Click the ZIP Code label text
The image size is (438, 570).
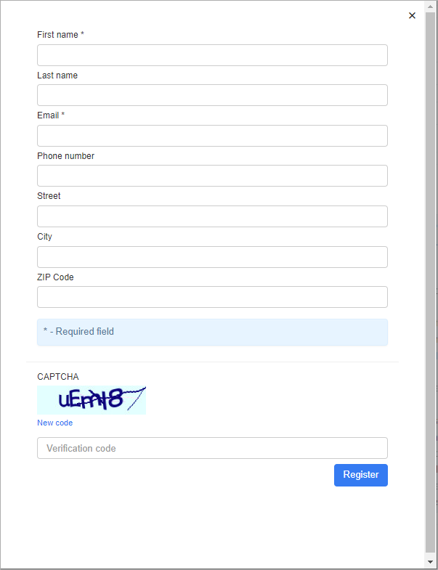click(x=55, y=277)
